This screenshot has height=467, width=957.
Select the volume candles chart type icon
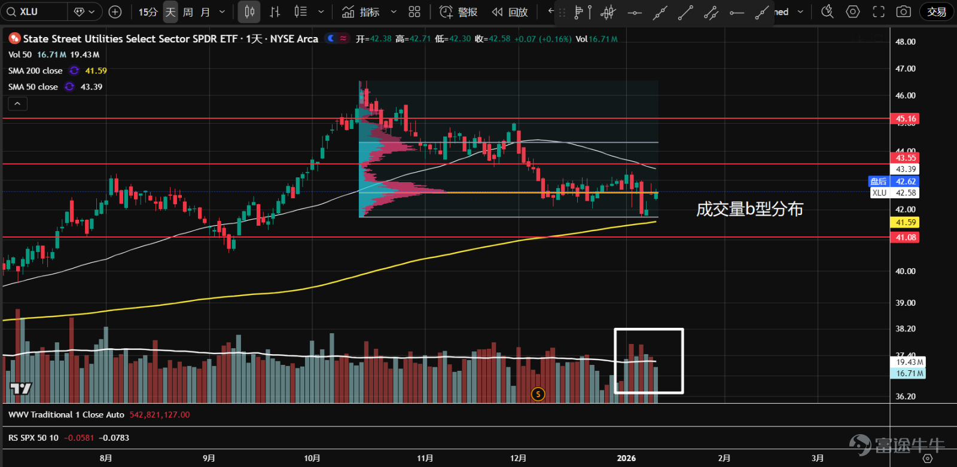pos(300,12)
